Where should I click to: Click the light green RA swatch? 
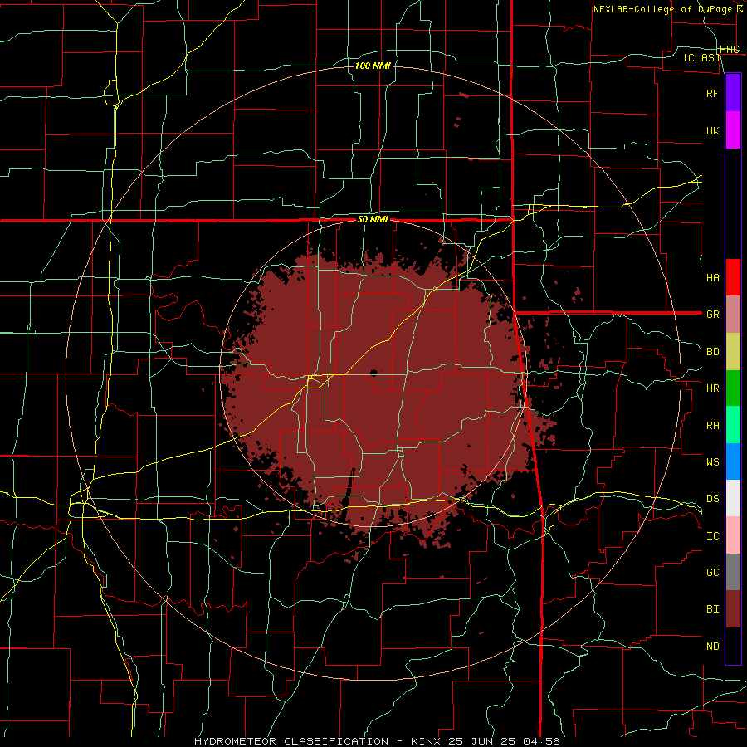(x=733, y=425)
